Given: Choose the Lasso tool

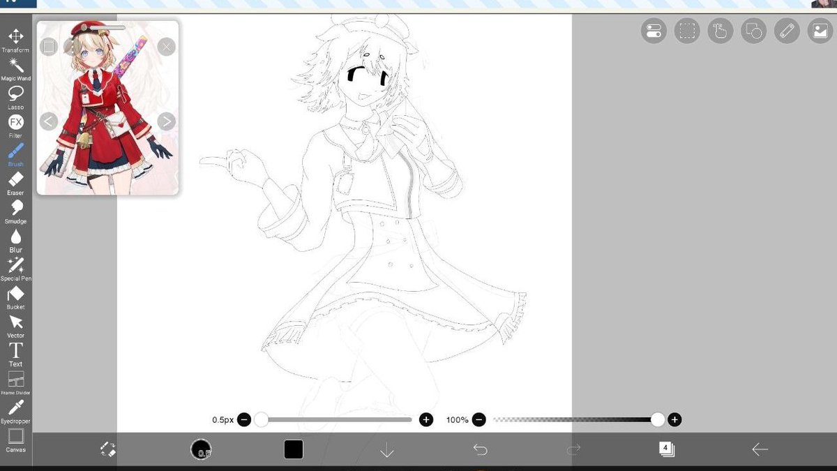Looking at the screenshot, I should pos(15,98).
